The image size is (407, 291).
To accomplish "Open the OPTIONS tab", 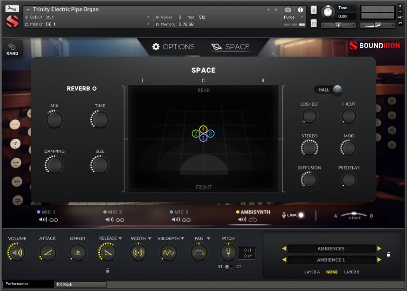I will 173,47.
